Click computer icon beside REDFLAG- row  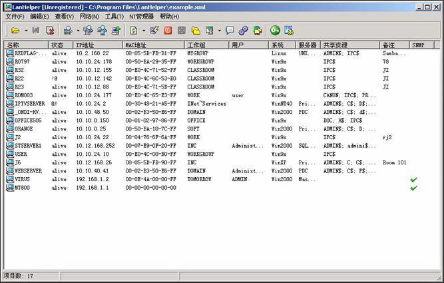point(10,53)
